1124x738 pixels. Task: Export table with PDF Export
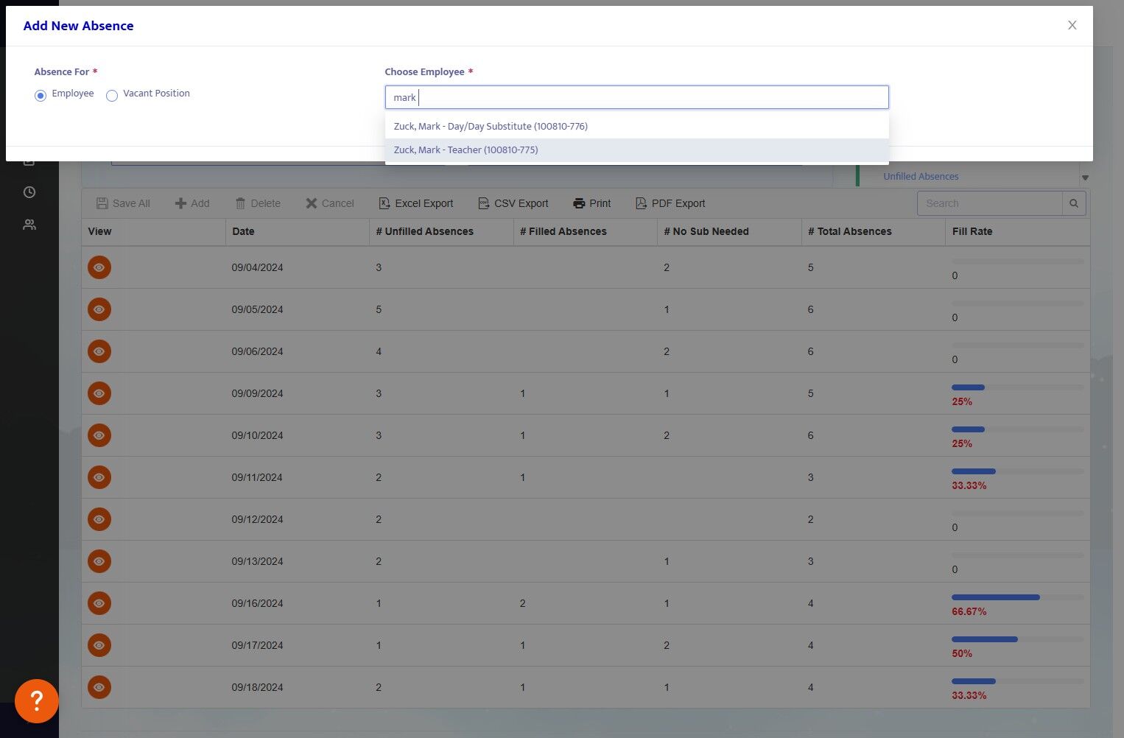coord(670,203)
